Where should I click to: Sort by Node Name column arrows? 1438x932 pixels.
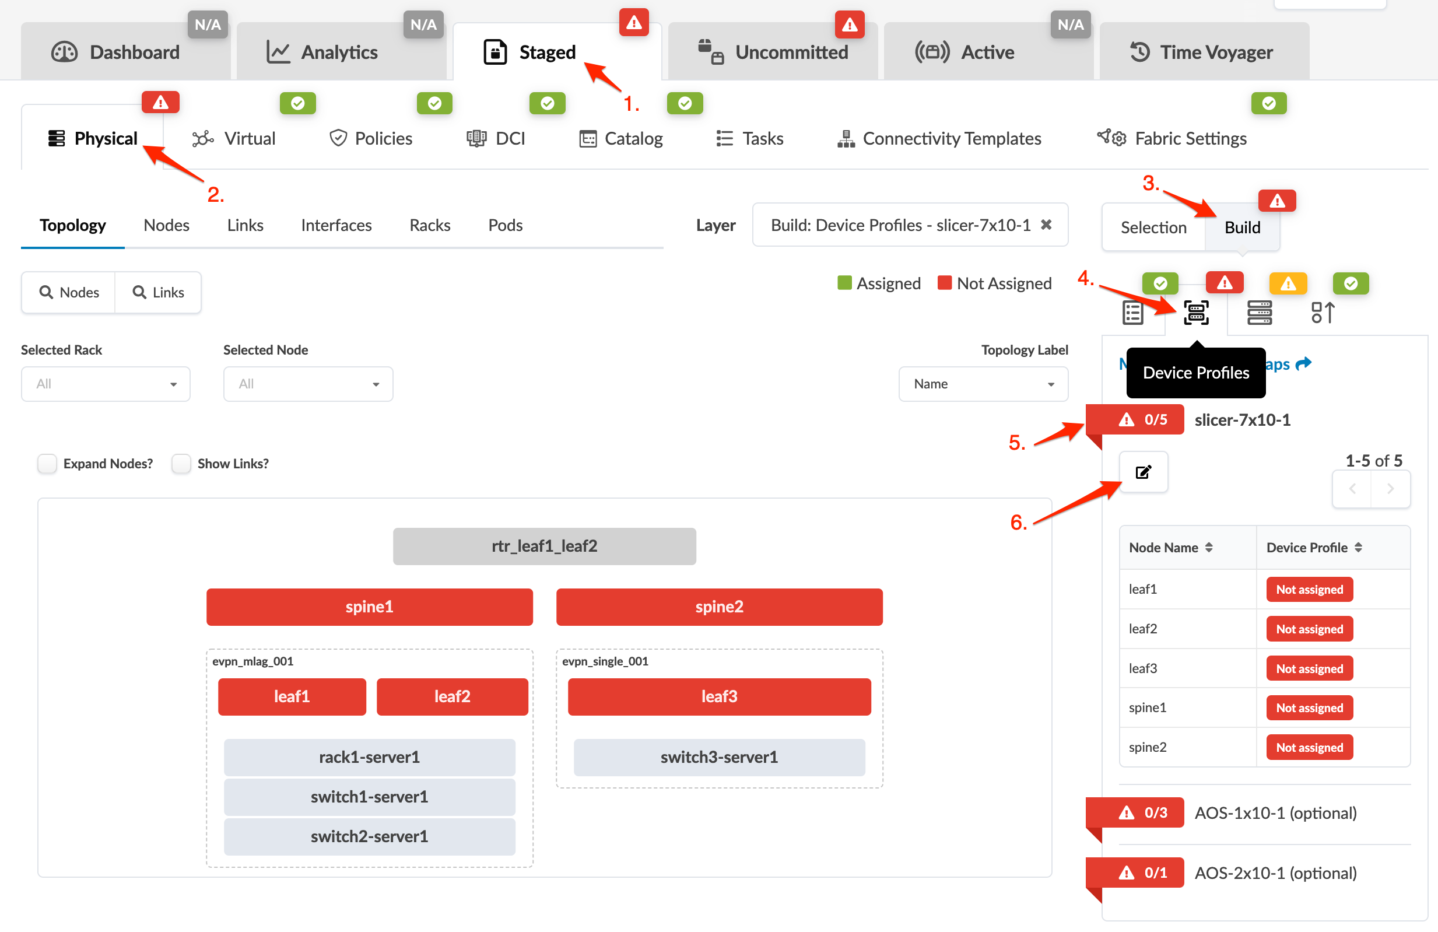tap(1209, 548)
